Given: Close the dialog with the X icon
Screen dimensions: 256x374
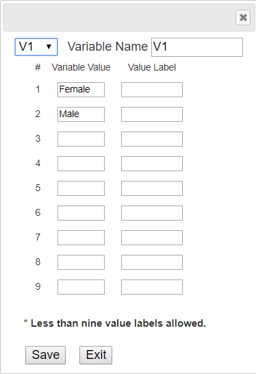Looking at the screenshot, I should pos(243,17).
